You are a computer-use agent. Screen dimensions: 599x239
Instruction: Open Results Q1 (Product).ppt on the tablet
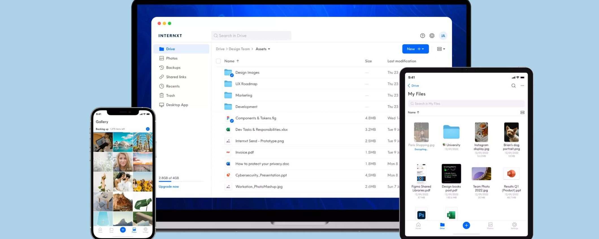[x=511, y=174]
